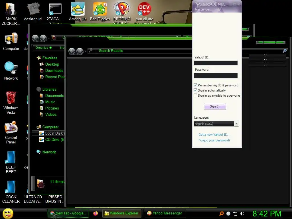Select Downloads in Explorer navigation pane
Screen dimensions: 292x219
(54, 71)
